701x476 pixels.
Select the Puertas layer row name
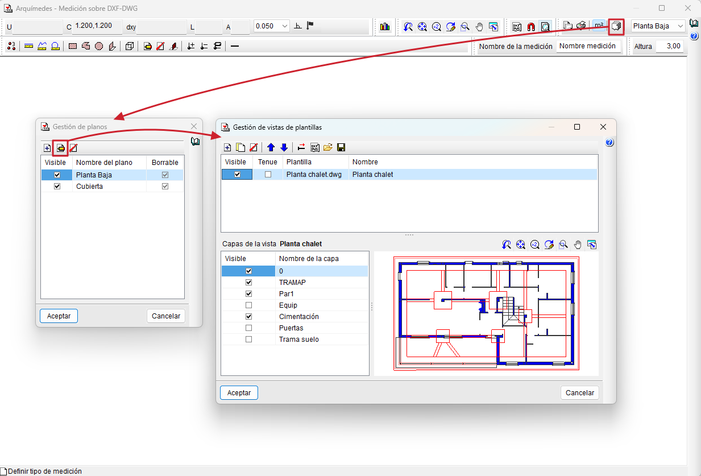(291, 328)
